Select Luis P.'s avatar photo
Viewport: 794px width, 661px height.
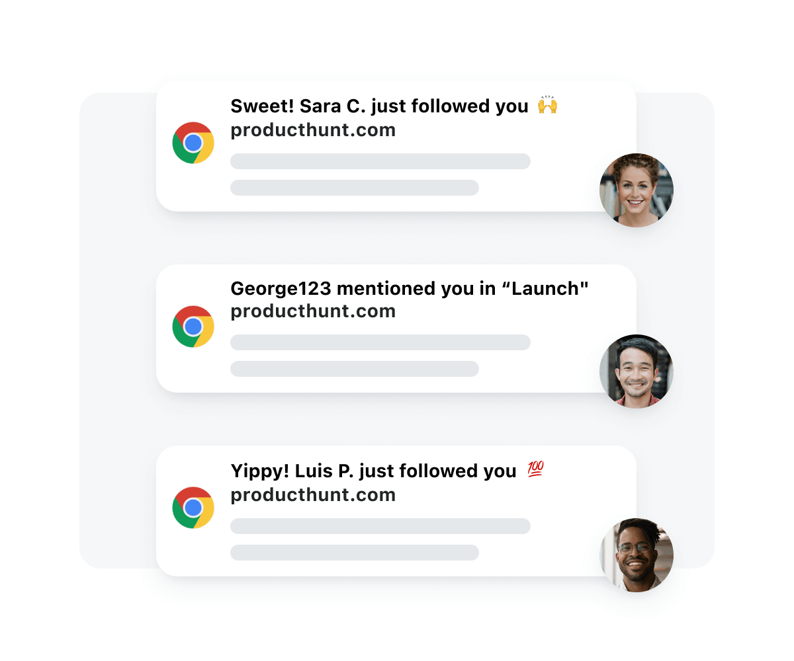636,555
